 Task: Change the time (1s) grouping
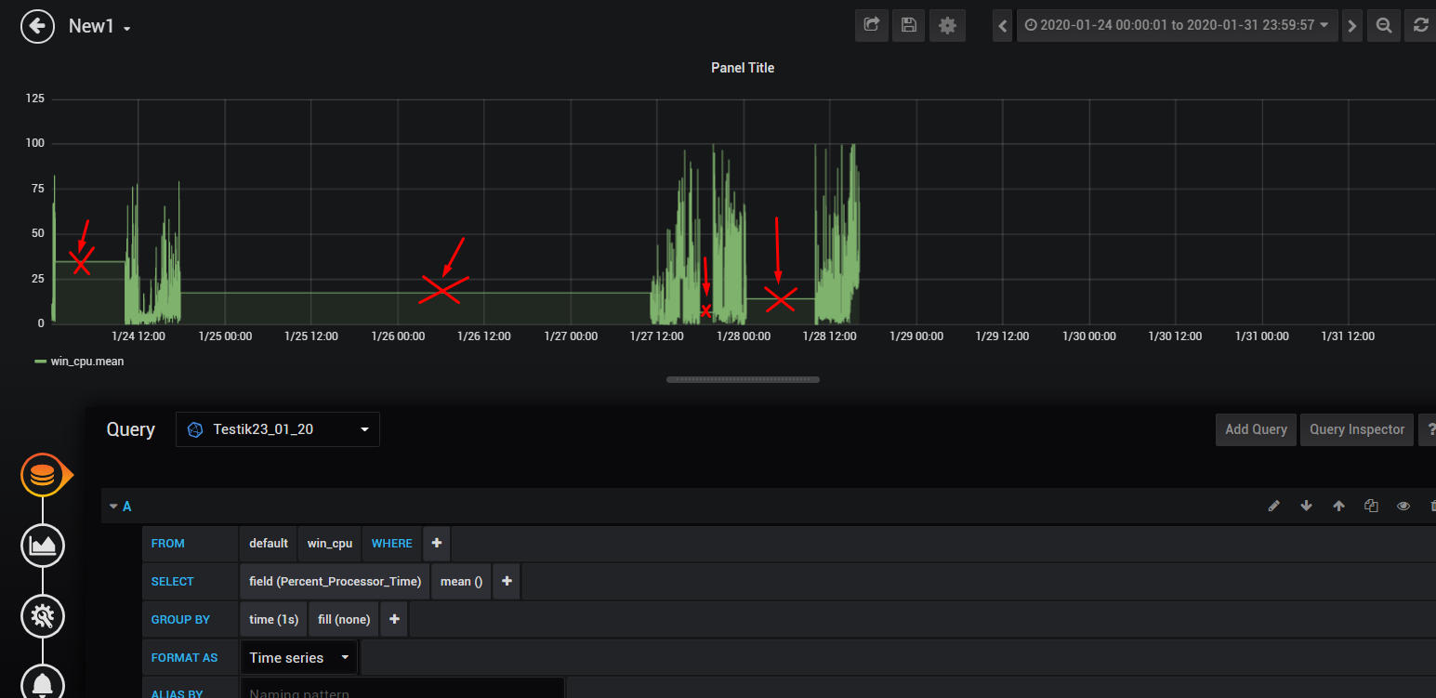click(273, 620)
